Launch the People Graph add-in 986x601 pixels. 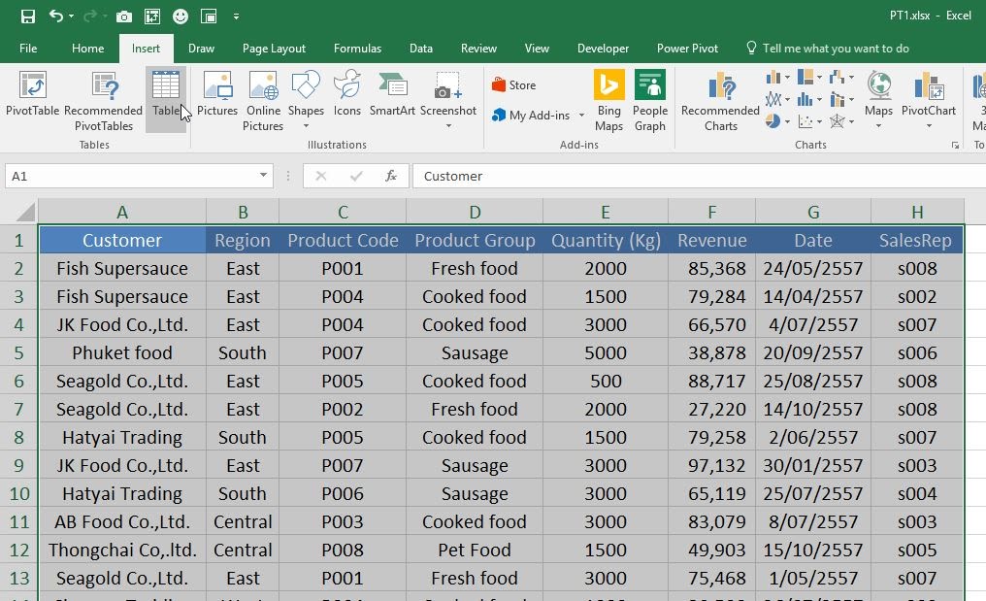point(649,101)
